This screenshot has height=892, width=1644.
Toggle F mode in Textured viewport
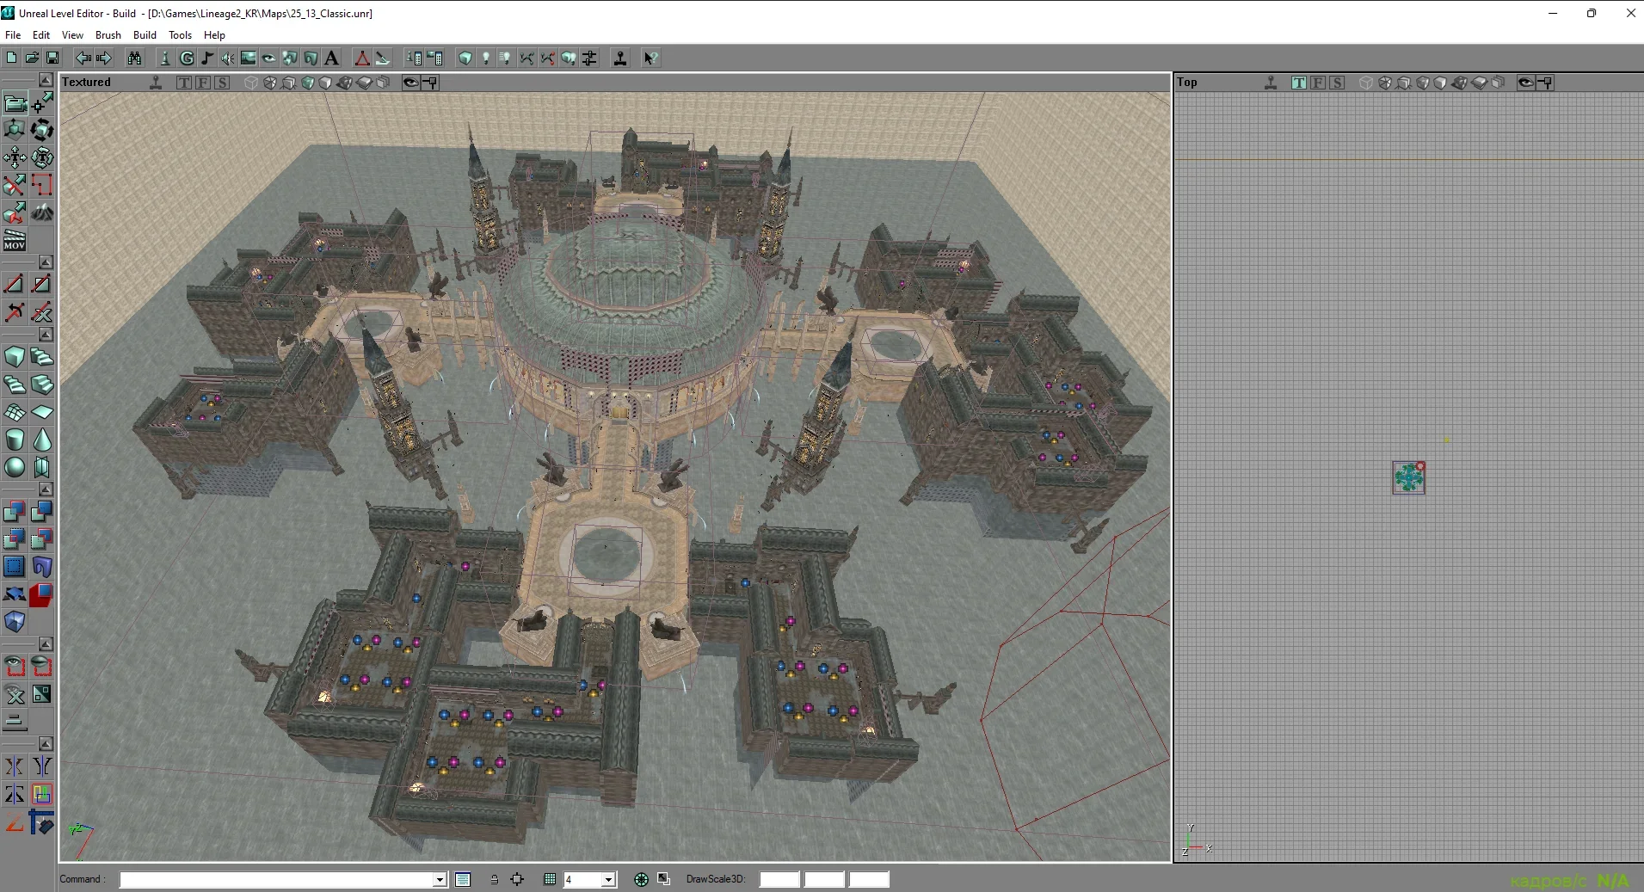coord(203,83)
